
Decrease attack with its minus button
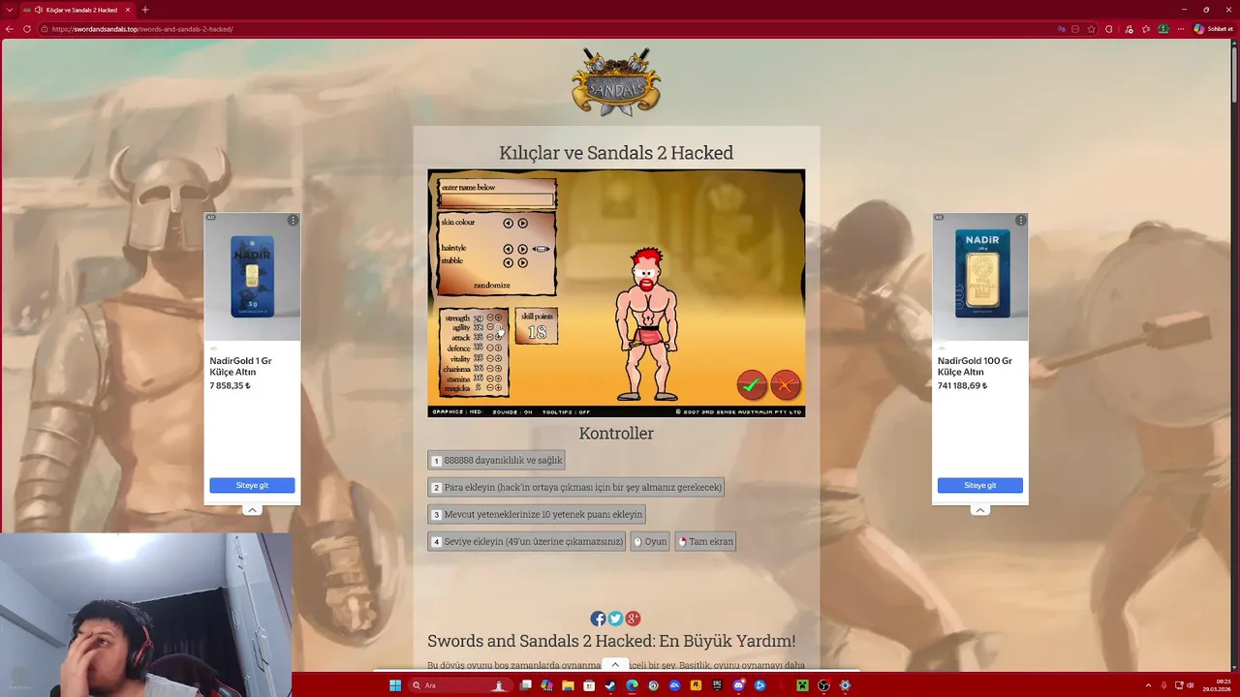point(490,338)
